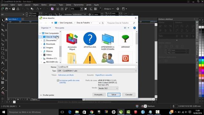Image resolution: width=204 pixels, height=115 pixels.
Task: Click Adicionar um título link
Action: [x=66, y=75]
